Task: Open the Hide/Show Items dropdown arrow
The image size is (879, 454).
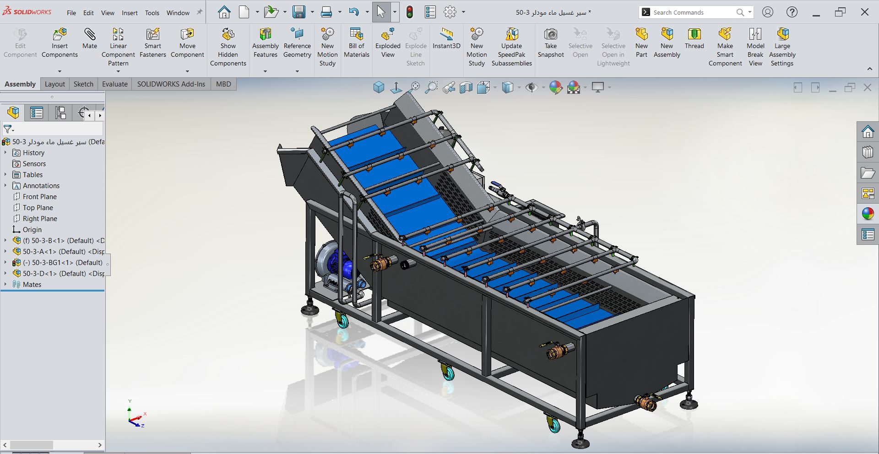Action: pyautogui.click(x=543, y=87)
